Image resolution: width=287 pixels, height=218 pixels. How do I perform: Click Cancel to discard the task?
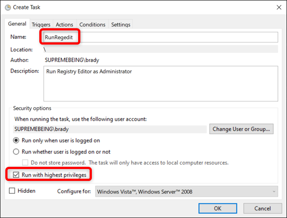[x=262, y=208]
